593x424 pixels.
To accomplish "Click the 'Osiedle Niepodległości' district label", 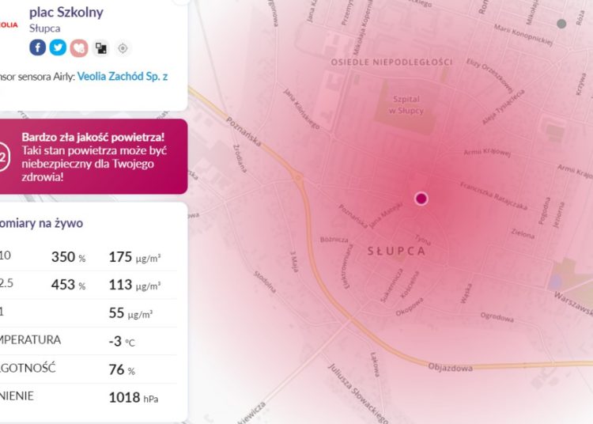I will [391, 62].
